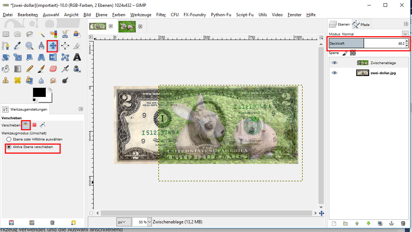Choose the Eraser tool

click(x=53, y=69)
